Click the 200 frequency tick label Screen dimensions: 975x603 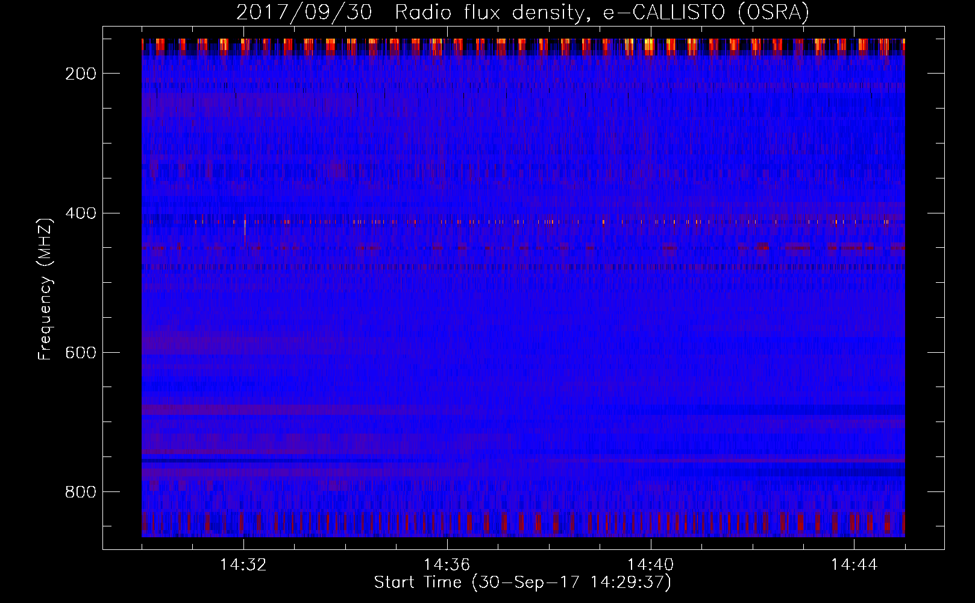click(x=80, y=74)
